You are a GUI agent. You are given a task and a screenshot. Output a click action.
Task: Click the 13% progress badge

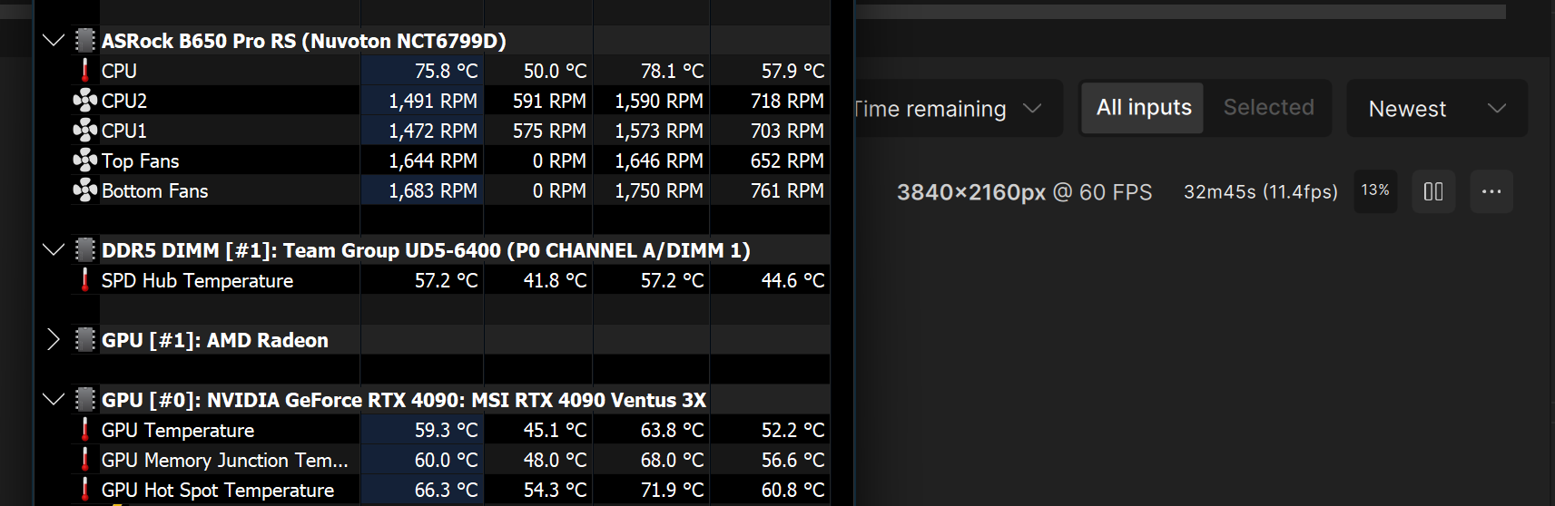[1375, 191]
